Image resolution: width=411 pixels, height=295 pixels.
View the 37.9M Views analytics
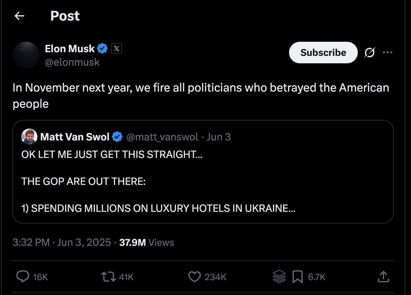[x=147, y=242]
